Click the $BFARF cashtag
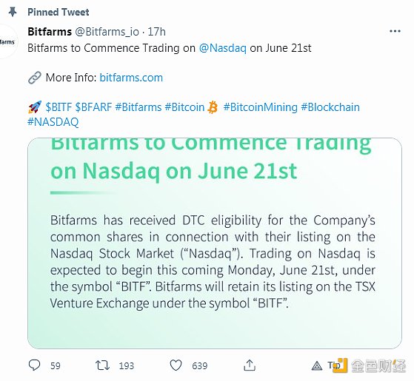Image resolution: width=414 pixels, height=381 pixels. click(94, 107)
